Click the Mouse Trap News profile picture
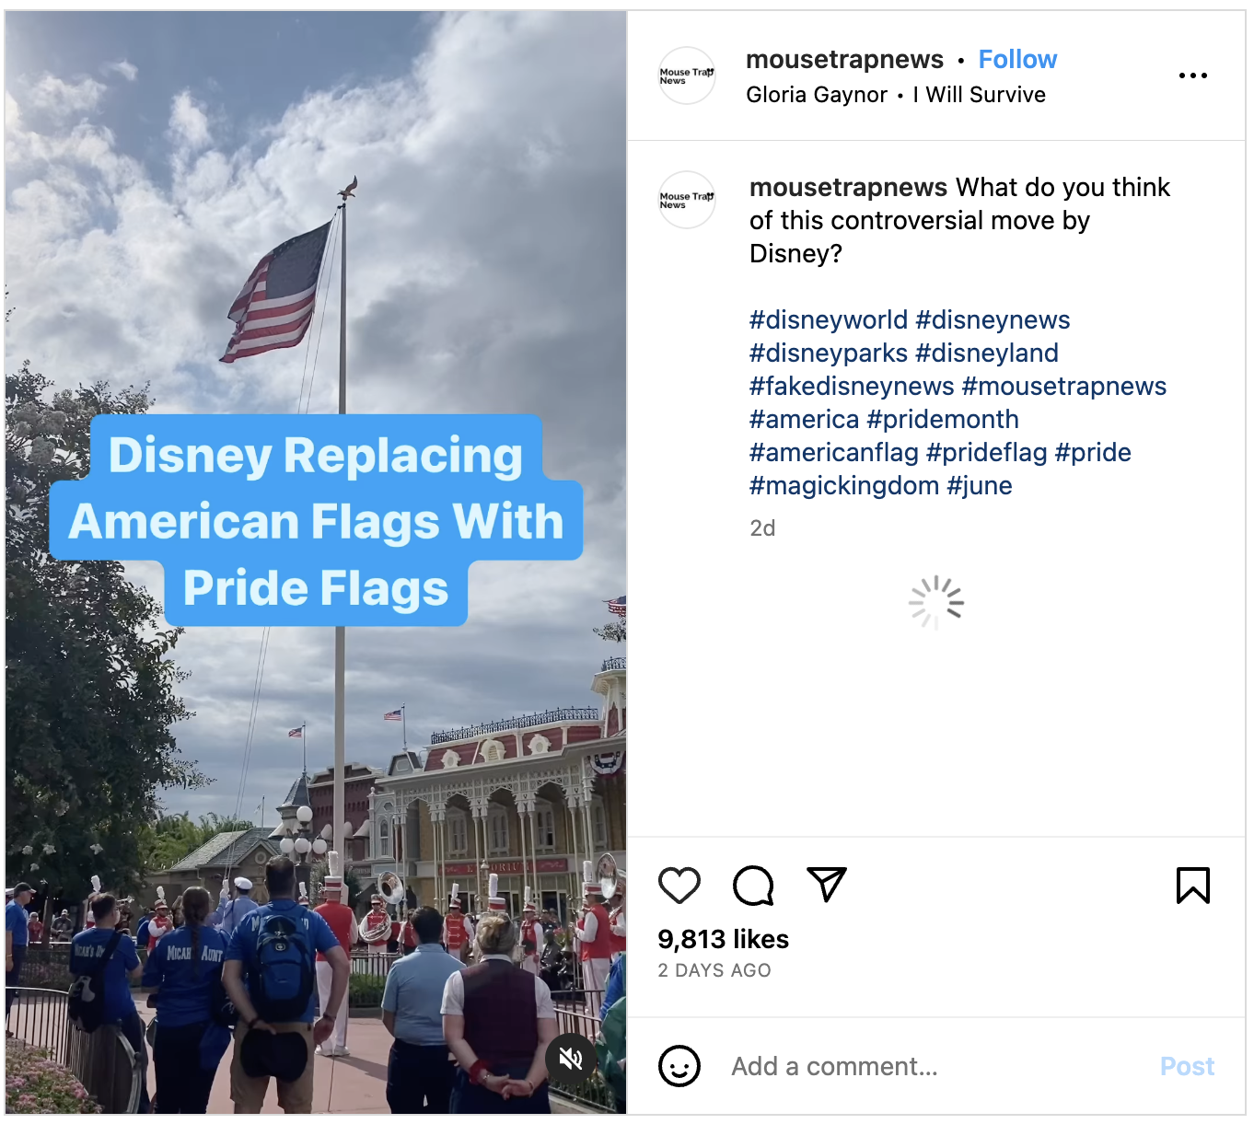Screen dimensions: 1254x1124 coord(686,75)
